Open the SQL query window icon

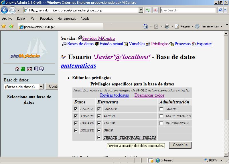click(x=29, y=69)
